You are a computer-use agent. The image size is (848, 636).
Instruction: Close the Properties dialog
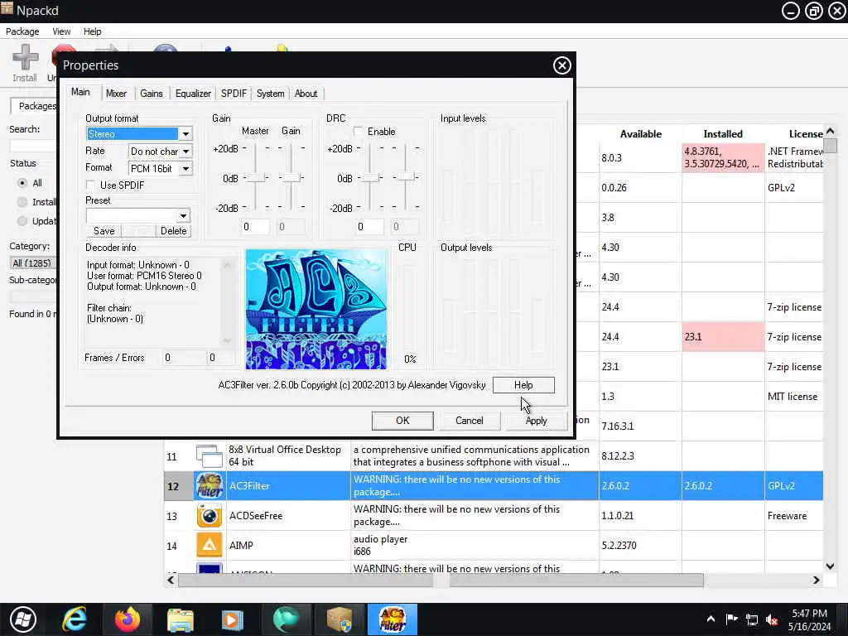click(562, 65)
